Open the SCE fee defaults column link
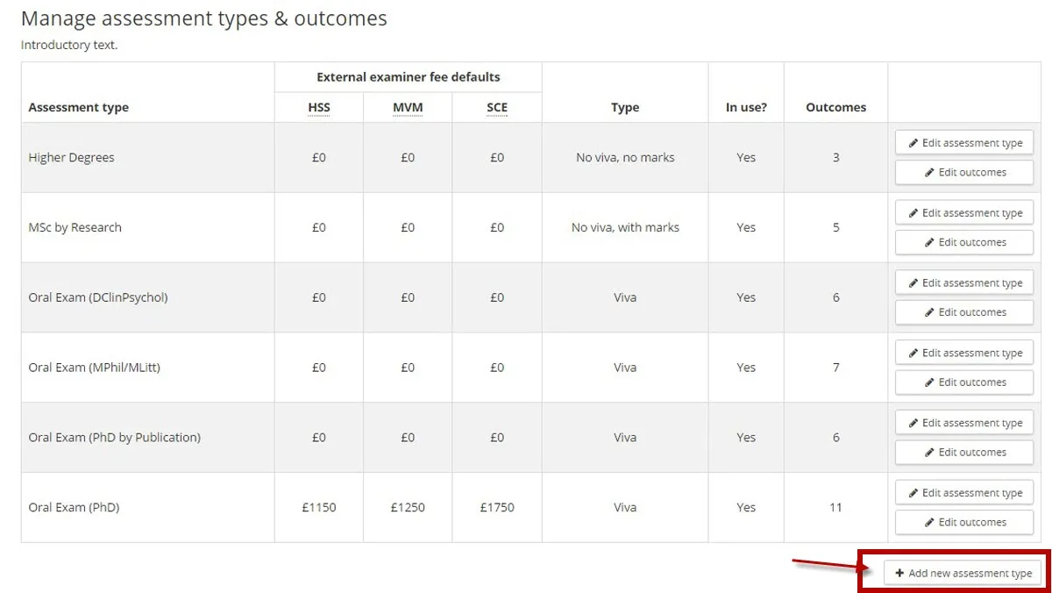Viewport: 1052px width, 593px height. [x=497, y=107]
